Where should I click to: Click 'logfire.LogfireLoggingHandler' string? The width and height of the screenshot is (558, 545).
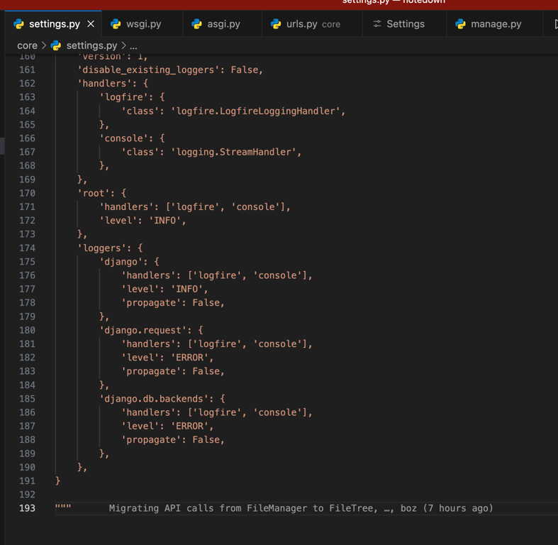[256, 111]
